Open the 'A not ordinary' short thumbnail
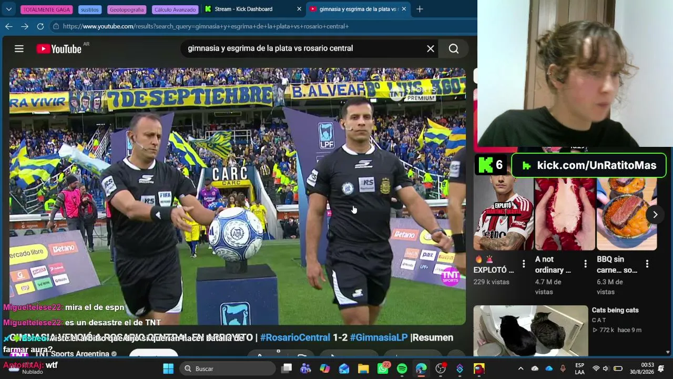Viewport: 673px width, 379px height. pyautogui.click(x=565, y=214)
